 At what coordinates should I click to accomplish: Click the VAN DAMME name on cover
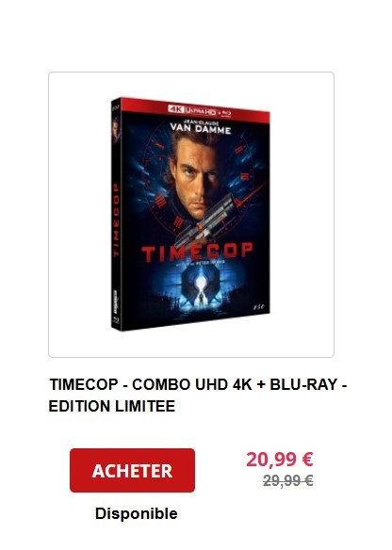click(201, 128)
